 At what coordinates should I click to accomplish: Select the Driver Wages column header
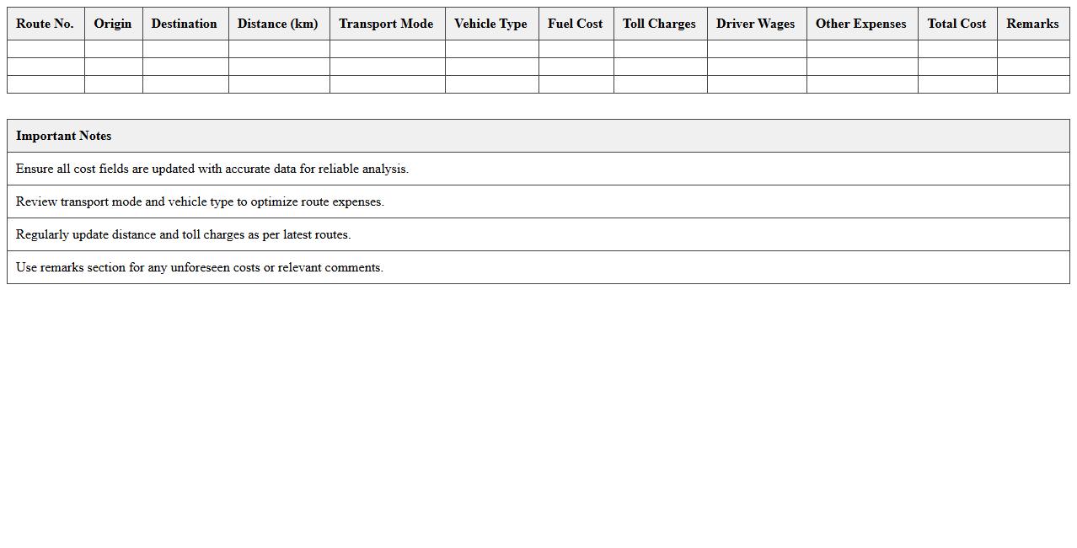pos(756,24)
